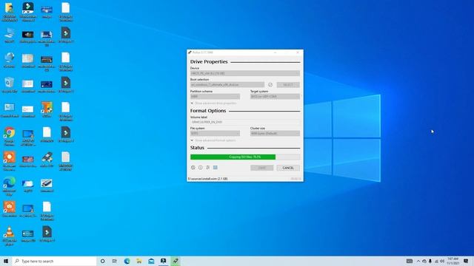
Task: Click the Rufus icon on the taskbar
Action: coord(176,261)
